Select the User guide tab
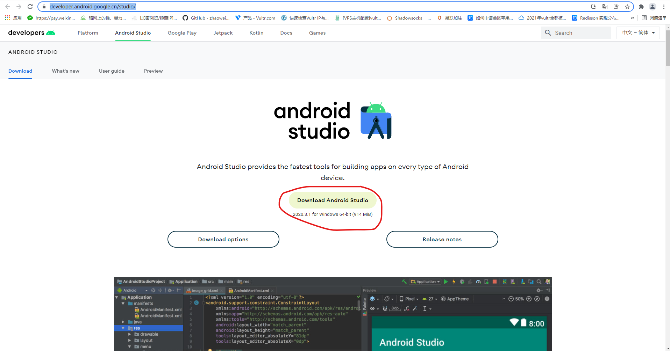 pyautogui.click(x=112, y=71)
